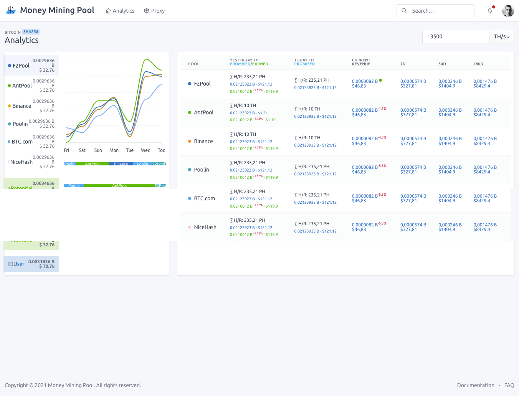
Task: Open the FAQ footer link
Action: (509, 385)
